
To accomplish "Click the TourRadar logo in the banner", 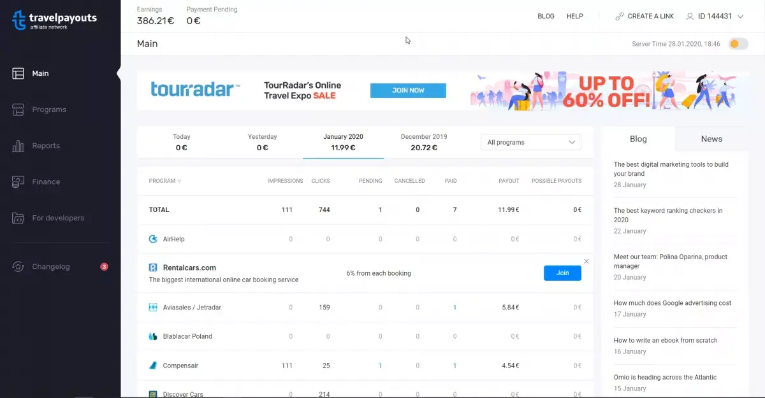I will (196, 90).
